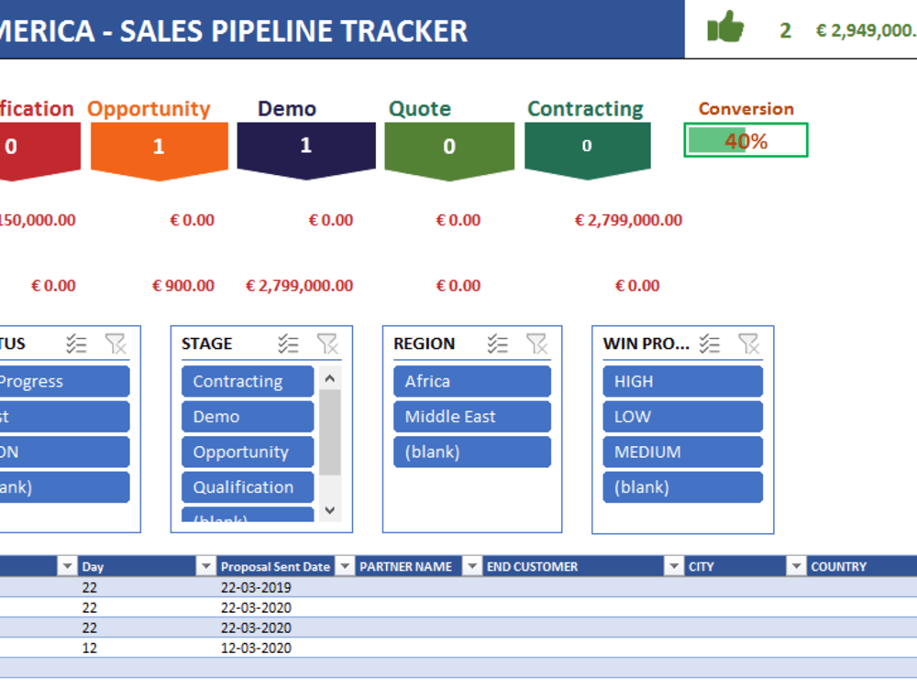Toggle the HIGH option in WIN PRO slicer
The image size is (917, 687).
tap(682, 381)
